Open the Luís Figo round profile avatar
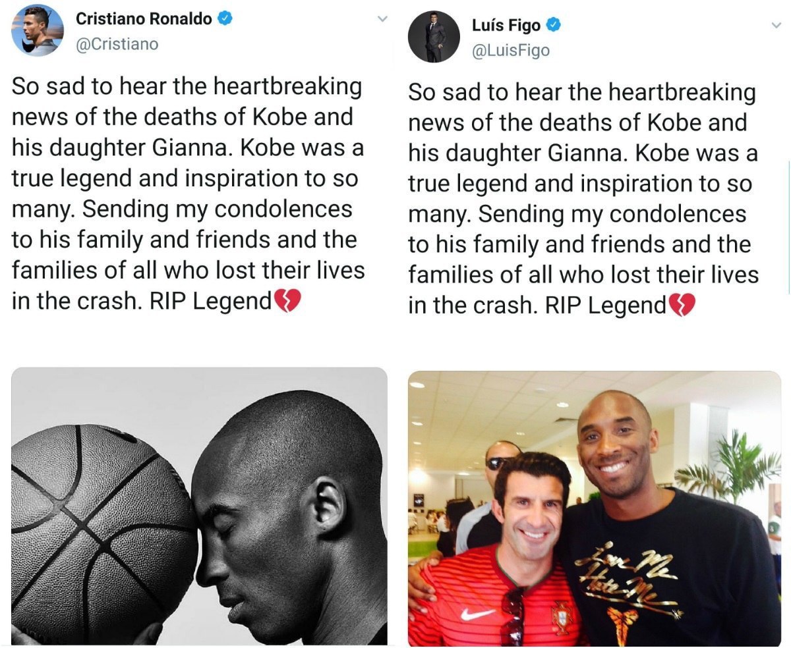The height and width of the screenshot is (648, 791). pos(434,37)
